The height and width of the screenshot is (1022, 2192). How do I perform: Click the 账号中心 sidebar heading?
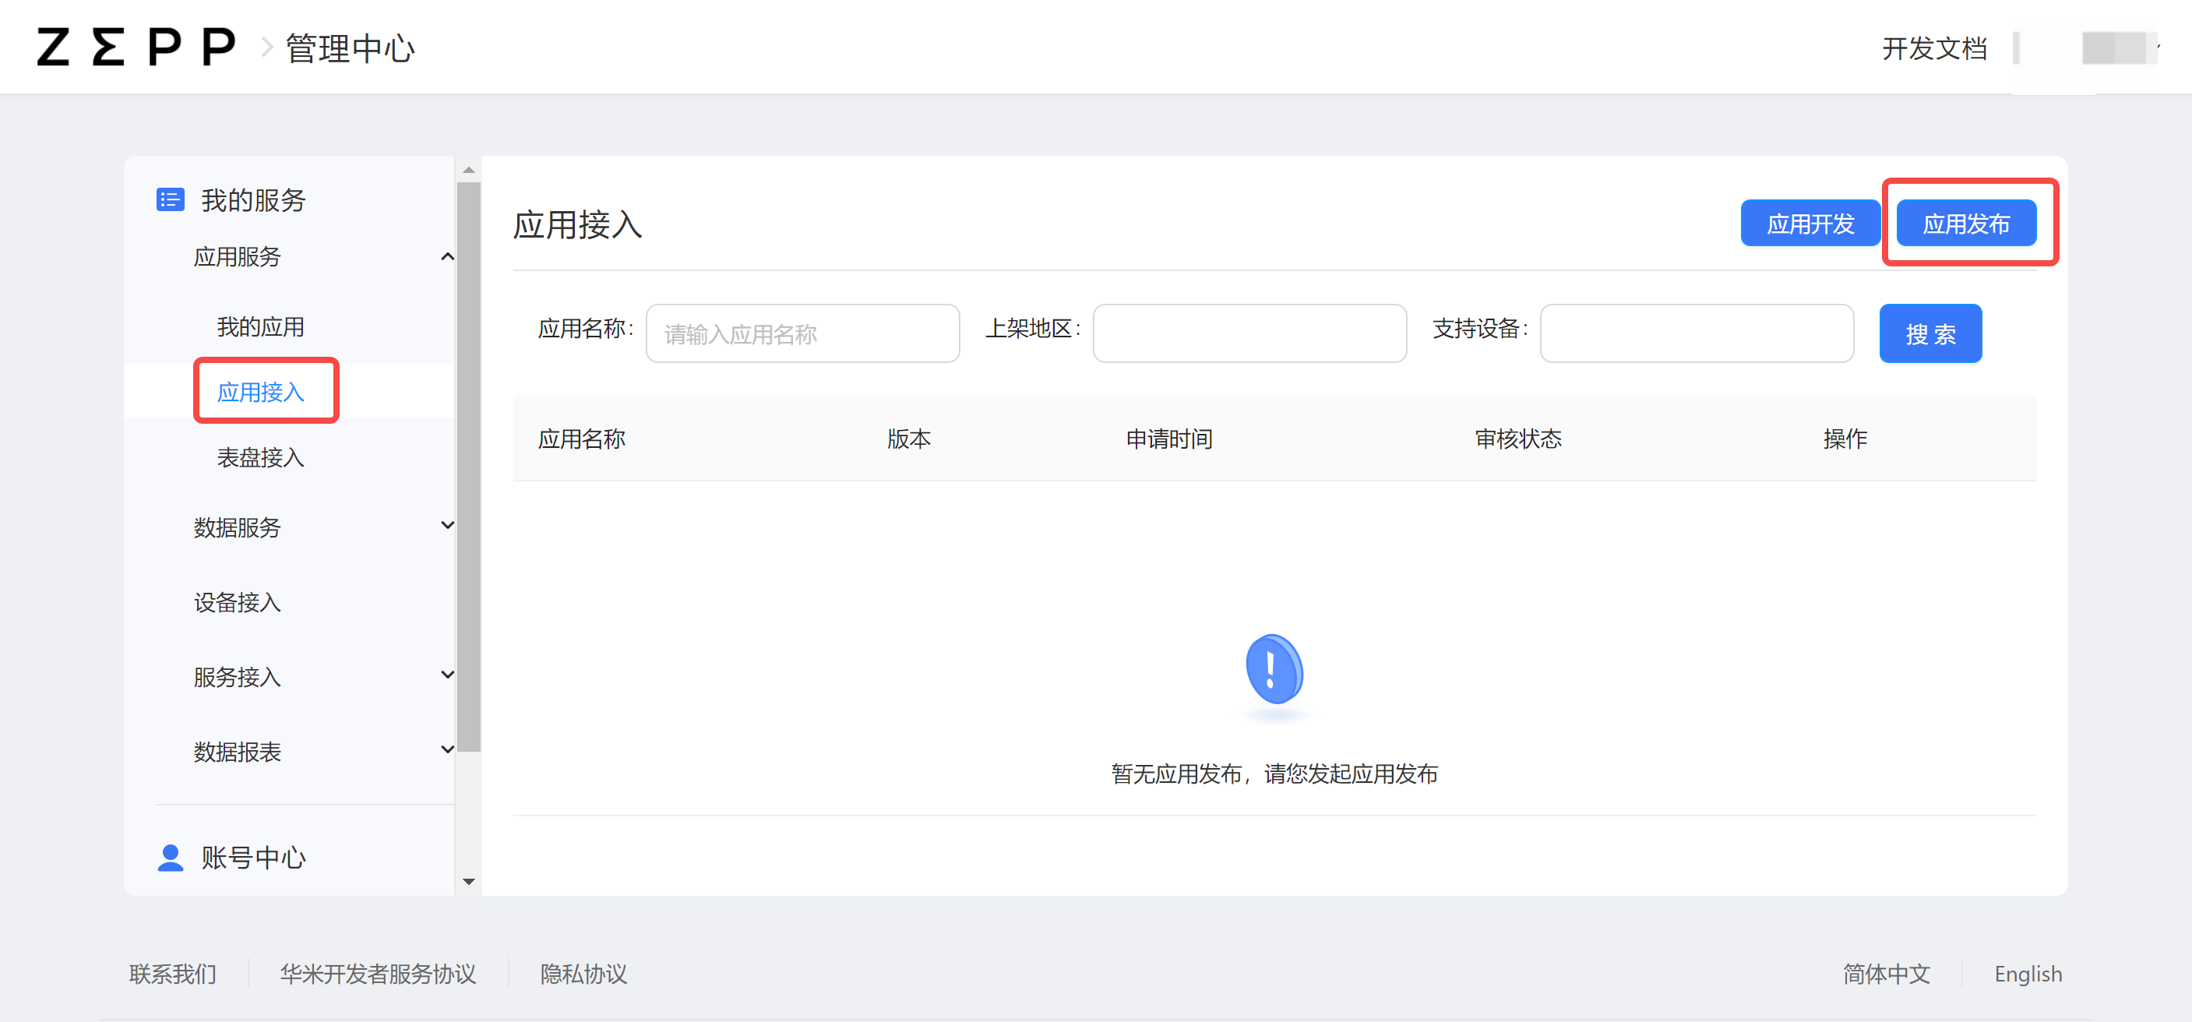coord(252,858)
